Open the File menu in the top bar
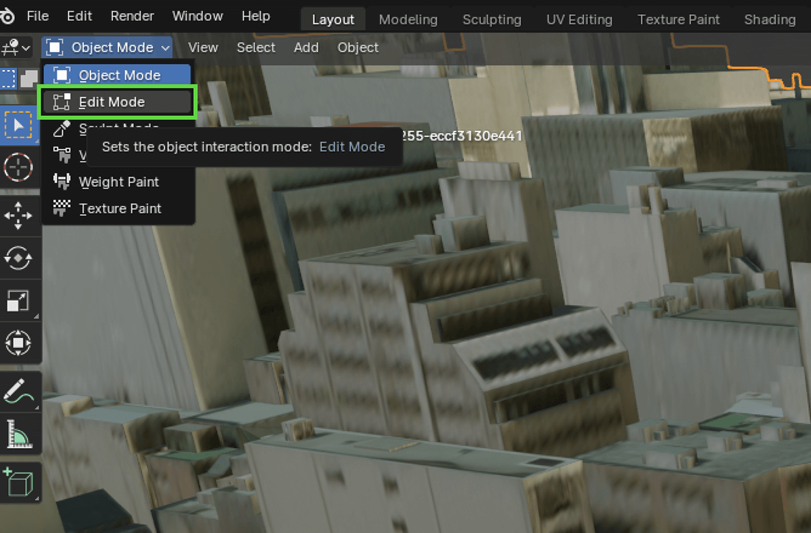811x533 pixels. coord(38,16)
